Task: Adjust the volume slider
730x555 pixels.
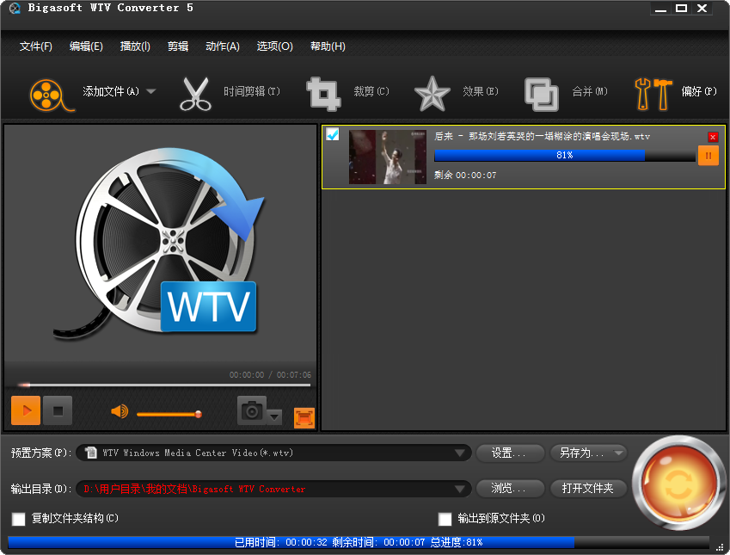Action: [169, 414]
